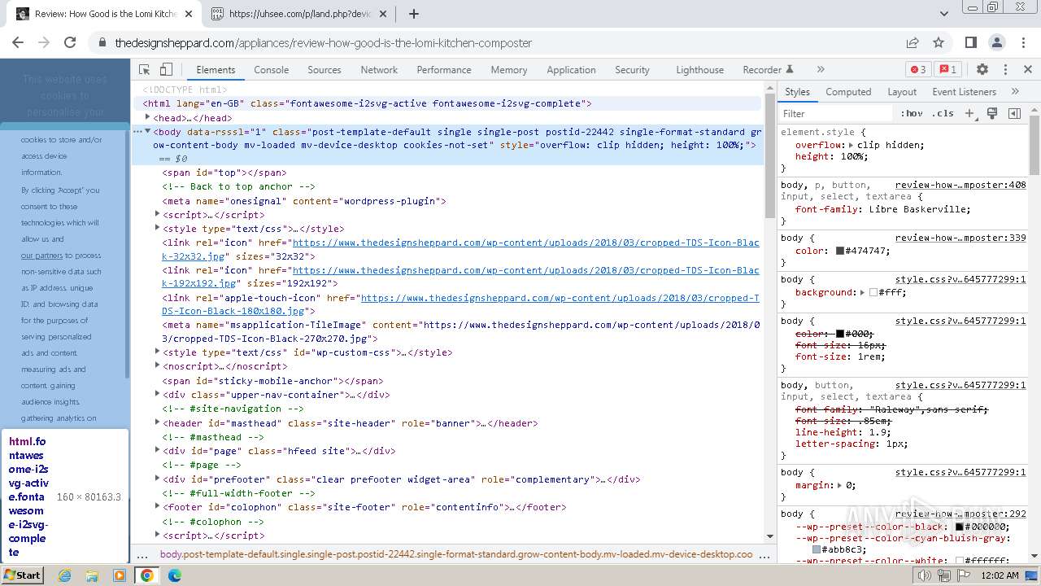Screen dimensions: 1041x586
Task: Click the breadcrumb right overflow dots
Action: [764, 554]
